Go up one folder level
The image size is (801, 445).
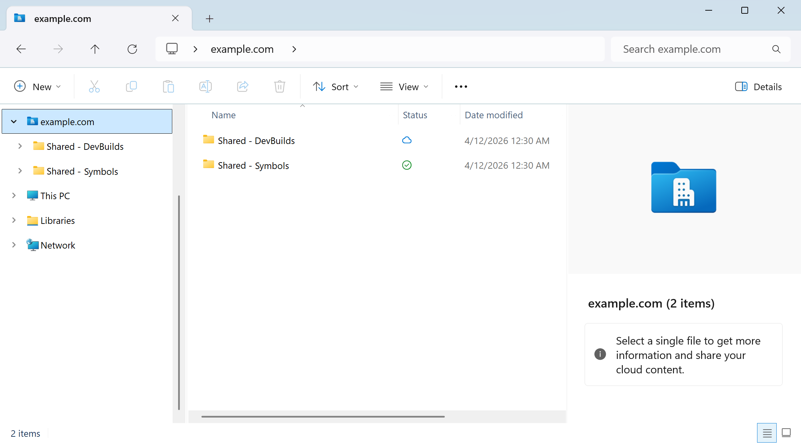pos(95,49)
